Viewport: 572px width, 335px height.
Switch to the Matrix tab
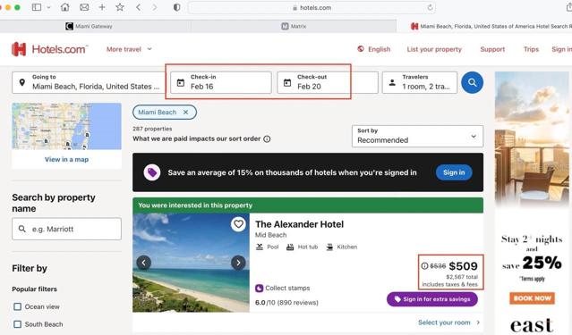294,26
